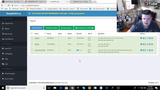160x90 pixels.
Task: Click the Fee balance green button
Action: (84, 28)
